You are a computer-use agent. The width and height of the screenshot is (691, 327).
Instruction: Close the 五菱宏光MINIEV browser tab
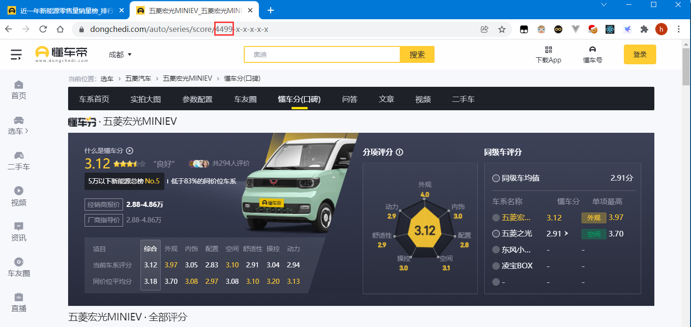coord(250,10)
